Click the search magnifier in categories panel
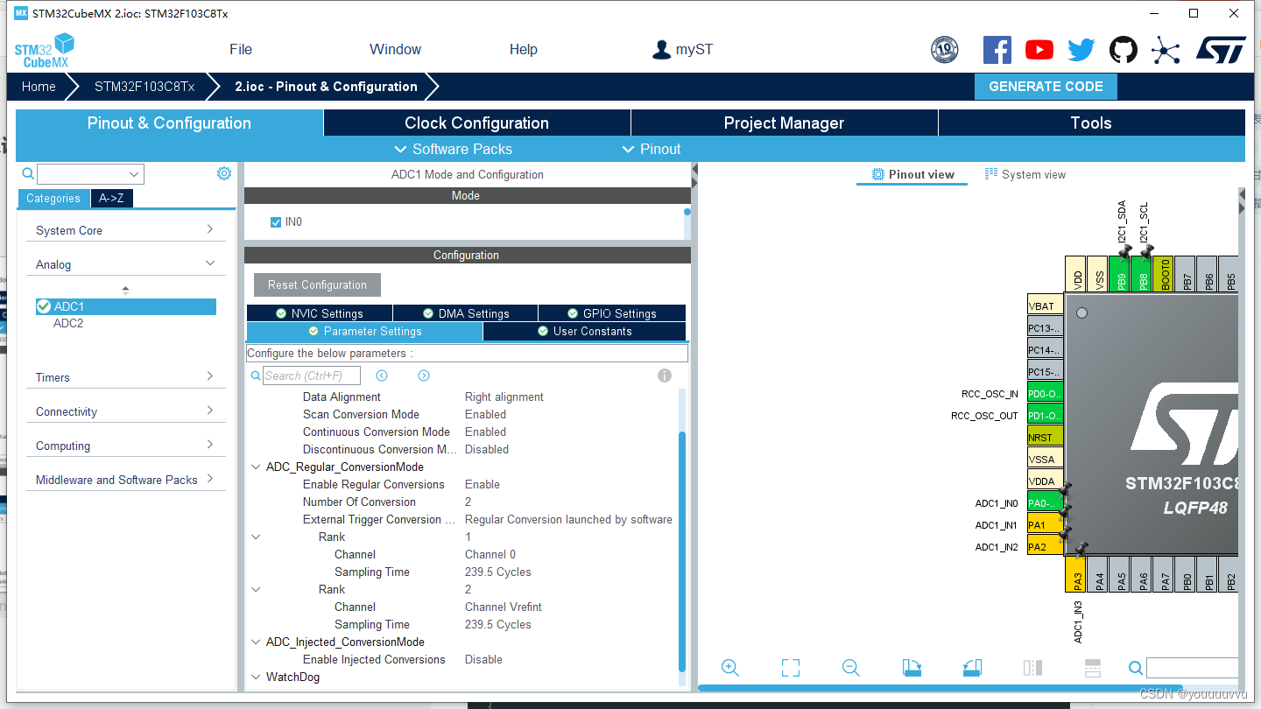This screenshot has height=709, width=1261. pos(28,173)
